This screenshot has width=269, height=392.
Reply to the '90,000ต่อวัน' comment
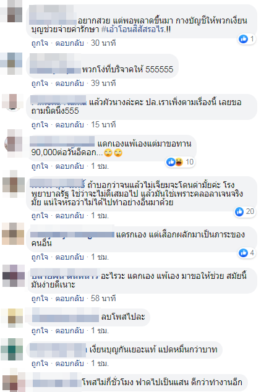[69, 166]
